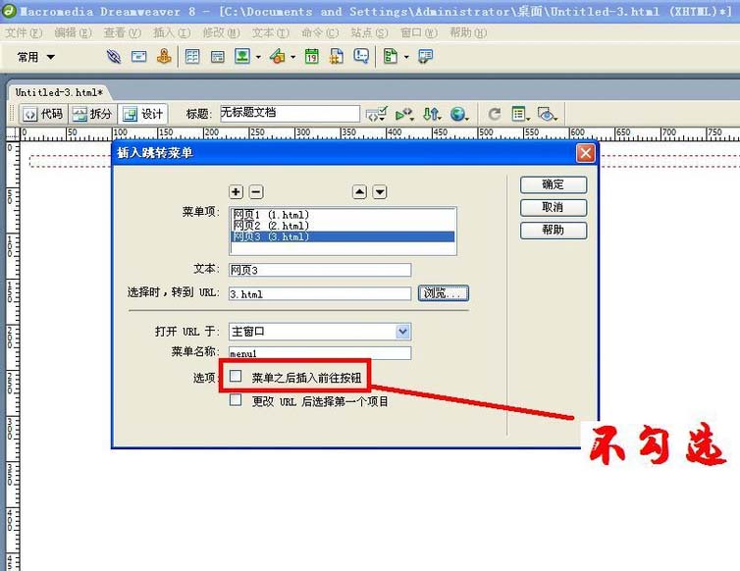Click the View Options icon

(x=520, y=114)
